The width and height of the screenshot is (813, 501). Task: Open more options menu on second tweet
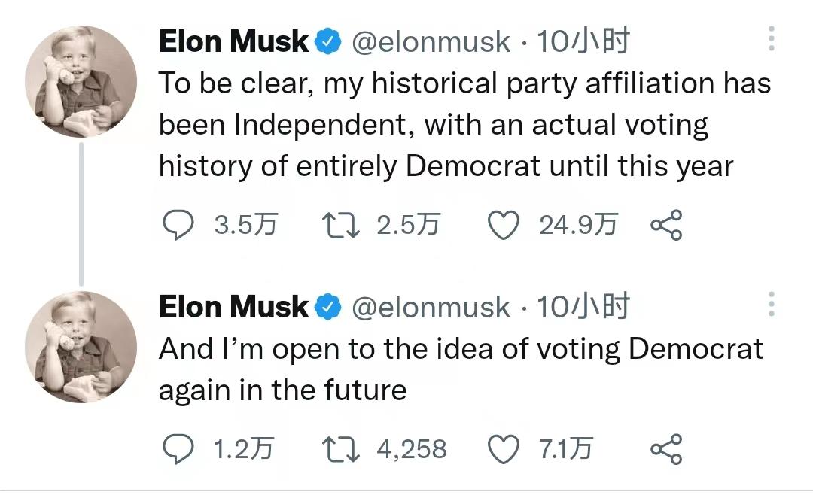click(771, 304)
